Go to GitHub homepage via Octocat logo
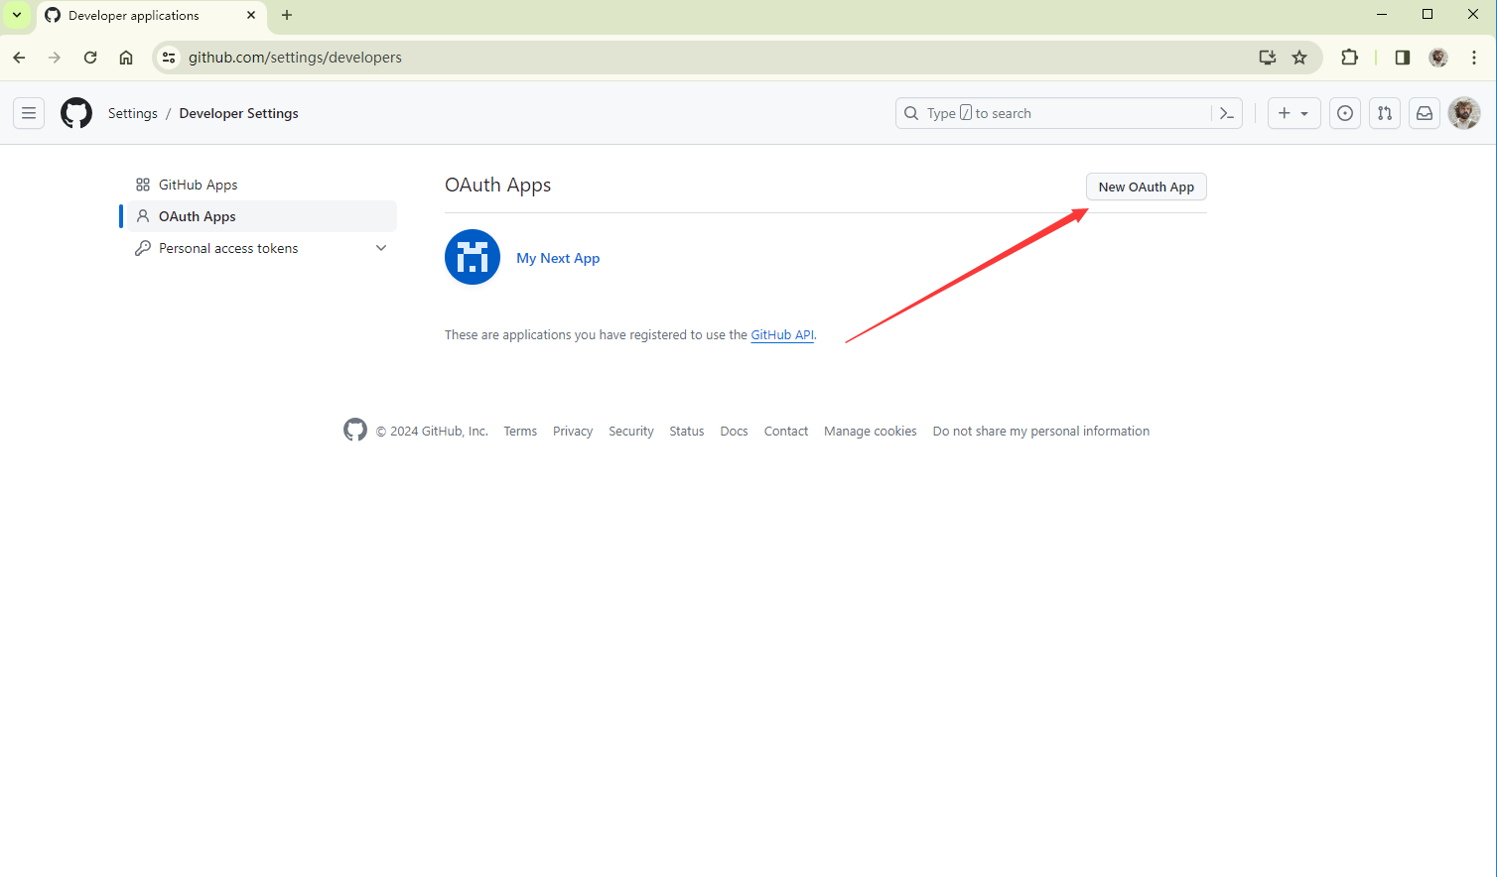The width and height of the screenshot is (1497, 877). tap(76, 113)
